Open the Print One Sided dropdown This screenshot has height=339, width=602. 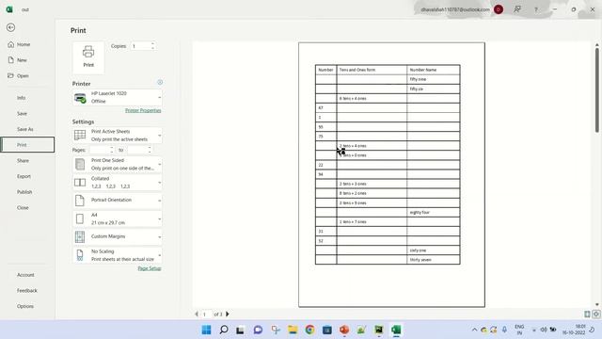click(x=117, y=164)
